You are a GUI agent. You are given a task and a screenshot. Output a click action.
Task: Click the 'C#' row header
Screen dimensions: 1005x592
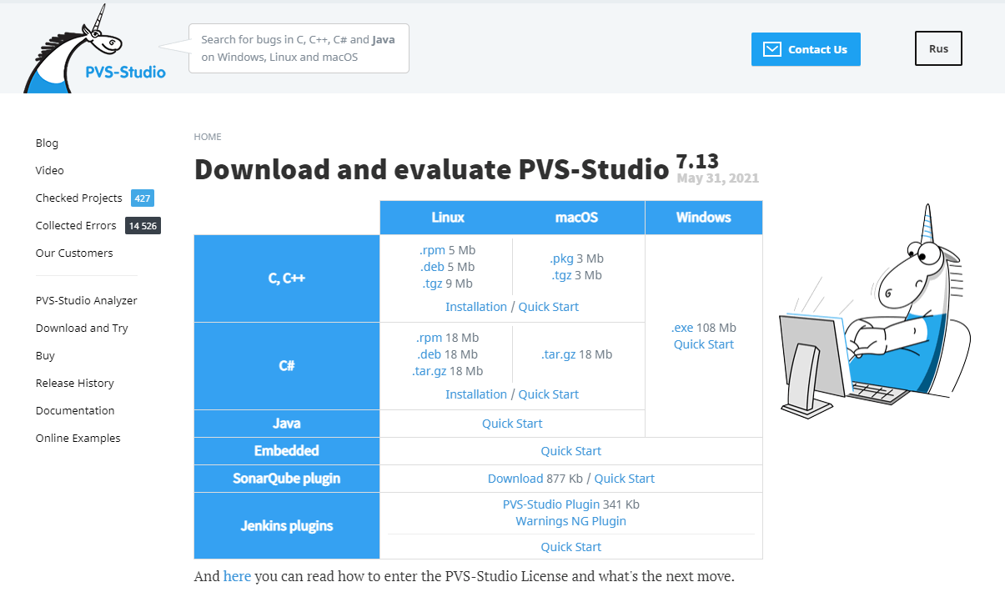(287, 366)
